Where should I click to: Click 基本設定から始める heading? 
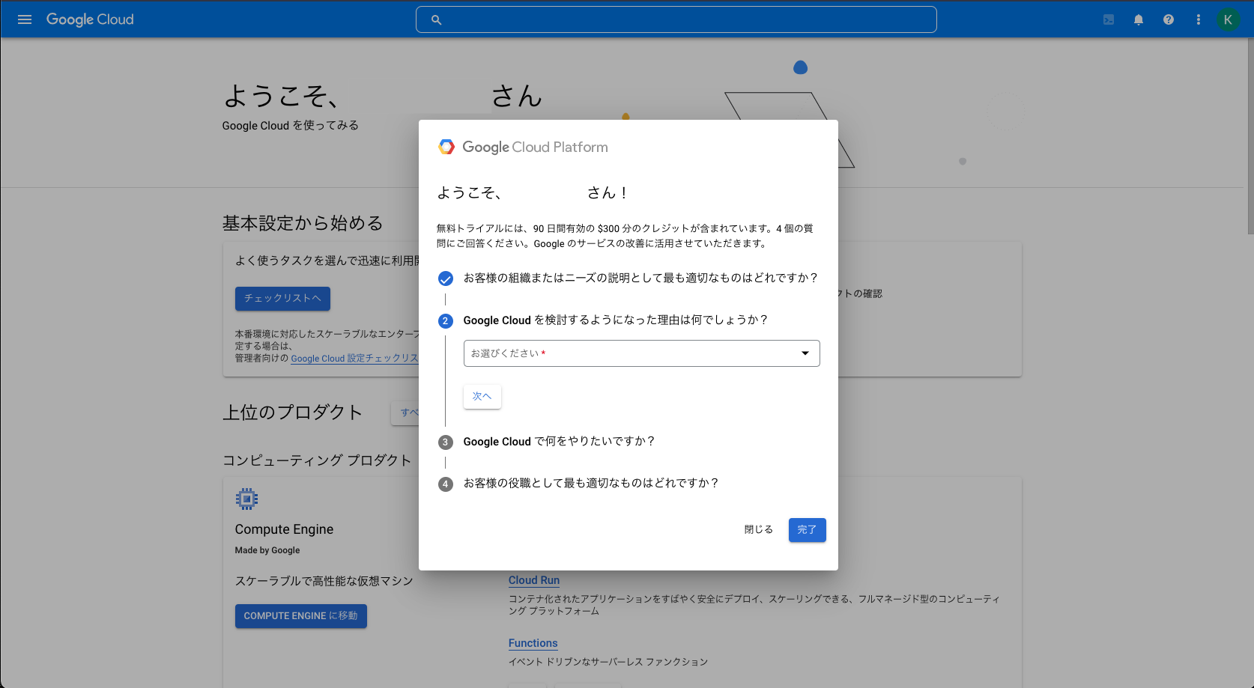[x=303, y=223]
